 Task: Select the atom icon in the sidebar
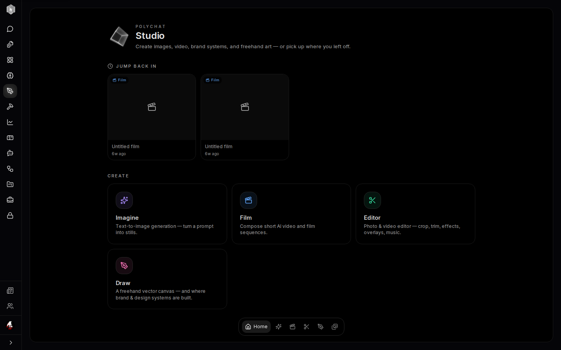[x=10, y=60]
